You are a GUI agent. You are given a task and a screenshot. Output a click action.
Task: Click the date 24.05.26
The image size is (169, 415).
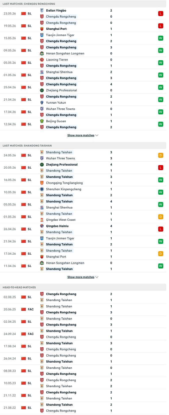tap(10, 155)
